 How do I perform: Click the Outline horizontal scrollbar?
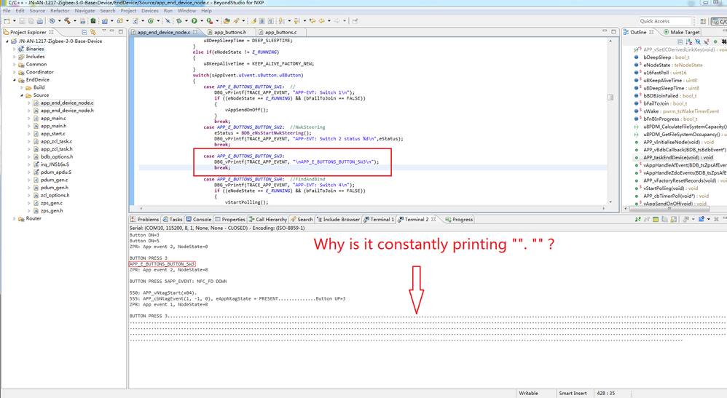click(x=668, y=209)
